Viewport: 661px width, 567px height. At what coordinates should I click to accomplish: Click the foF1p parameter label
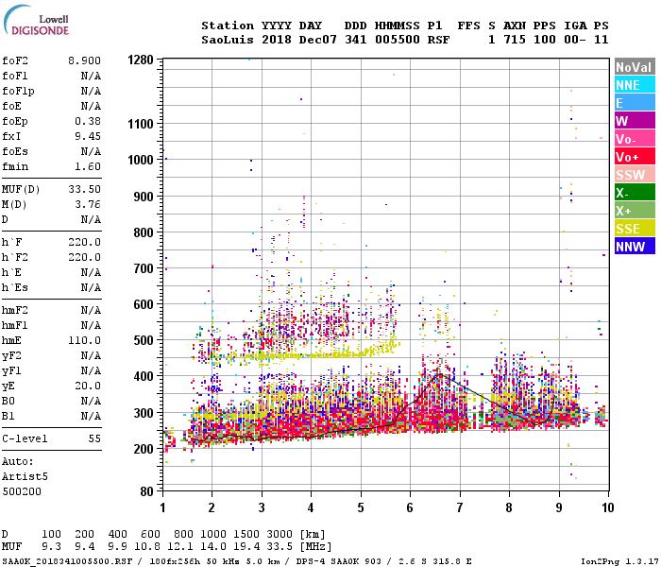pos(18,91)
